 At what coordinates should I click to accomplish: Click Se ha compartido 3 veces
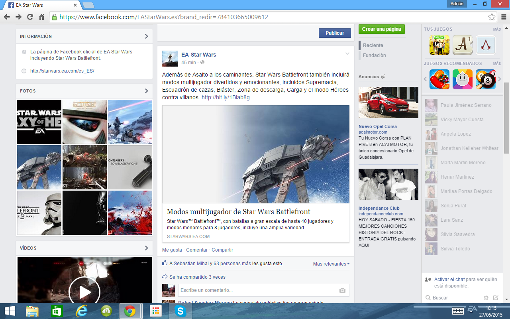[197, 277]
